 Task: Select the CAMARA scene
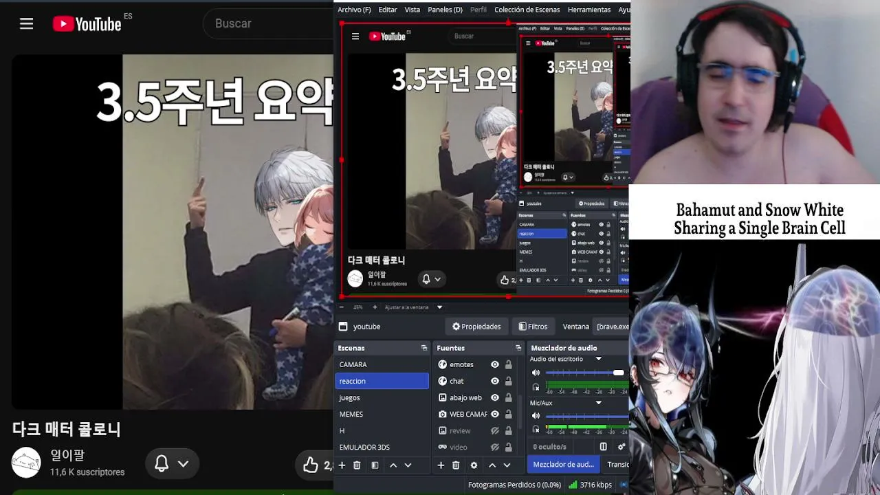coord(382,364)
